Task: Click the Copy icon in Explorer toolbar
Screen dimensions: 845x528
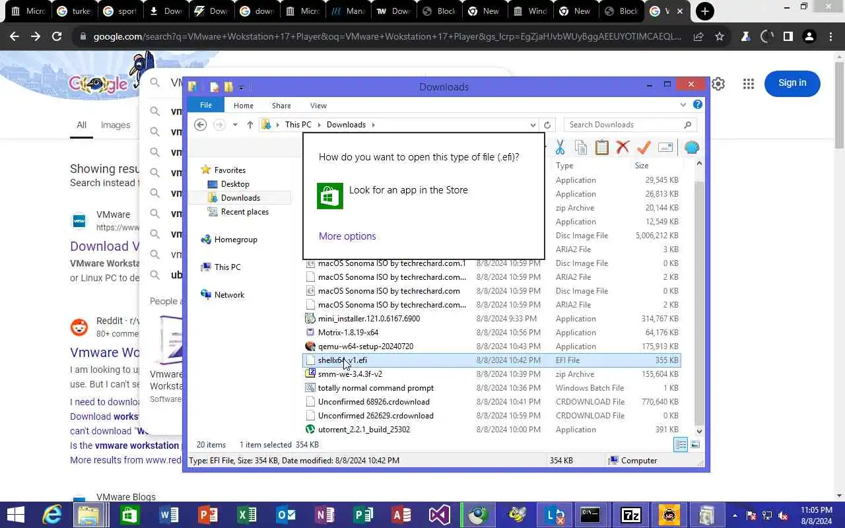Action: 581,147
